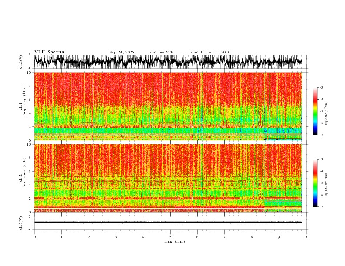Click the ch.2 color bar 'log(PSD)(V²/Hz)' label
345x266 pixels.
[x=326, y=185]
